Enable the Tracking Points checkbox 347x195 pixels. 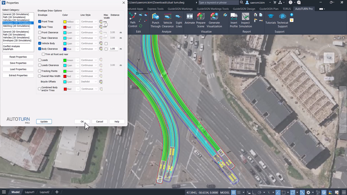click(x=40, y=71)
